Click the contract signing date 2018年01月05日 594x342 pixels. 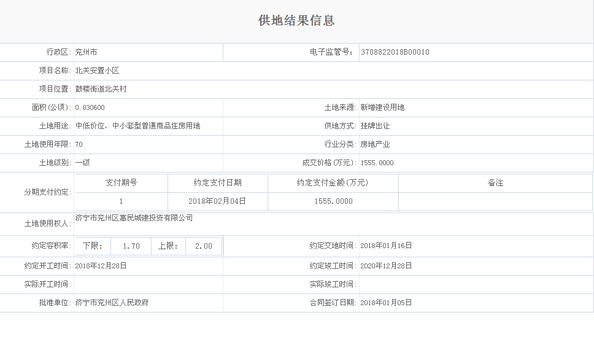[386, 303]
